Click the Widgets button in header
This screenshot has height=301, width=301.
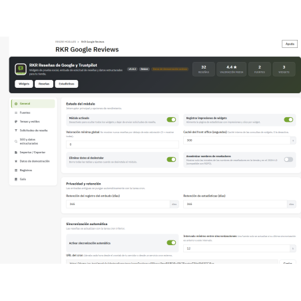click(x=24, y=84)
